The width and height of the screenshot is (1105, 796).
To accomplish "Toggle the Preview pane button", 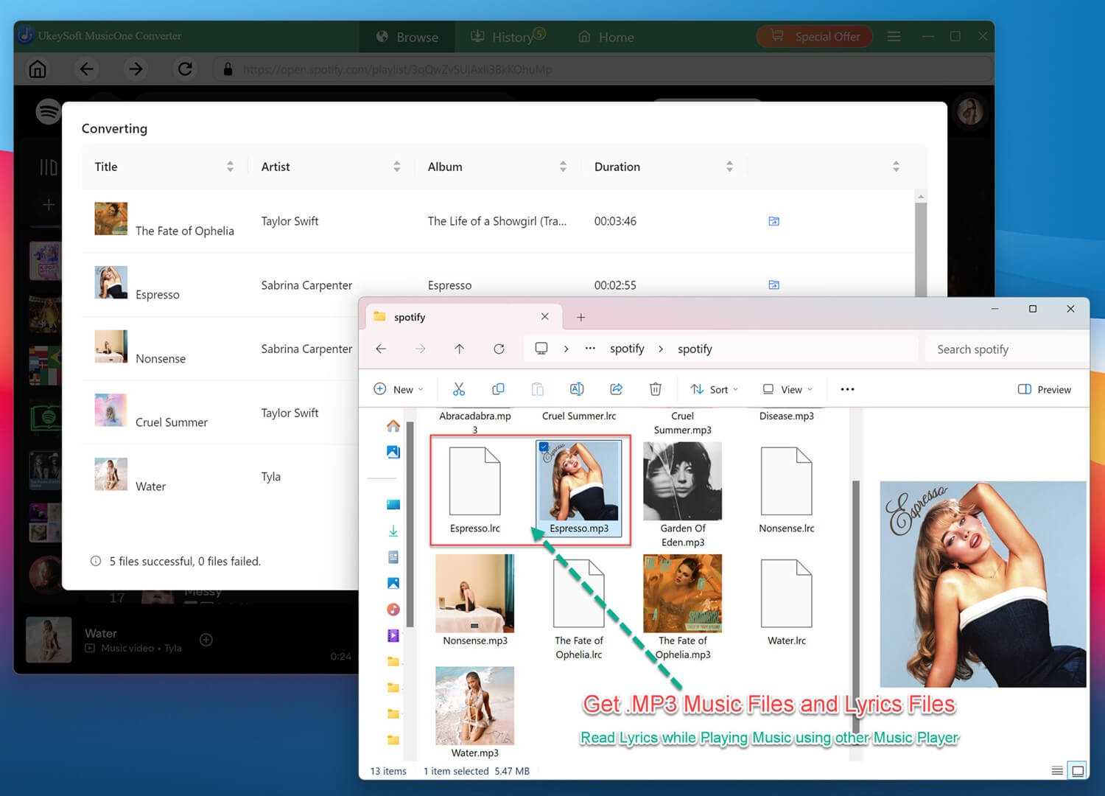I will [x=1045, y=389].
